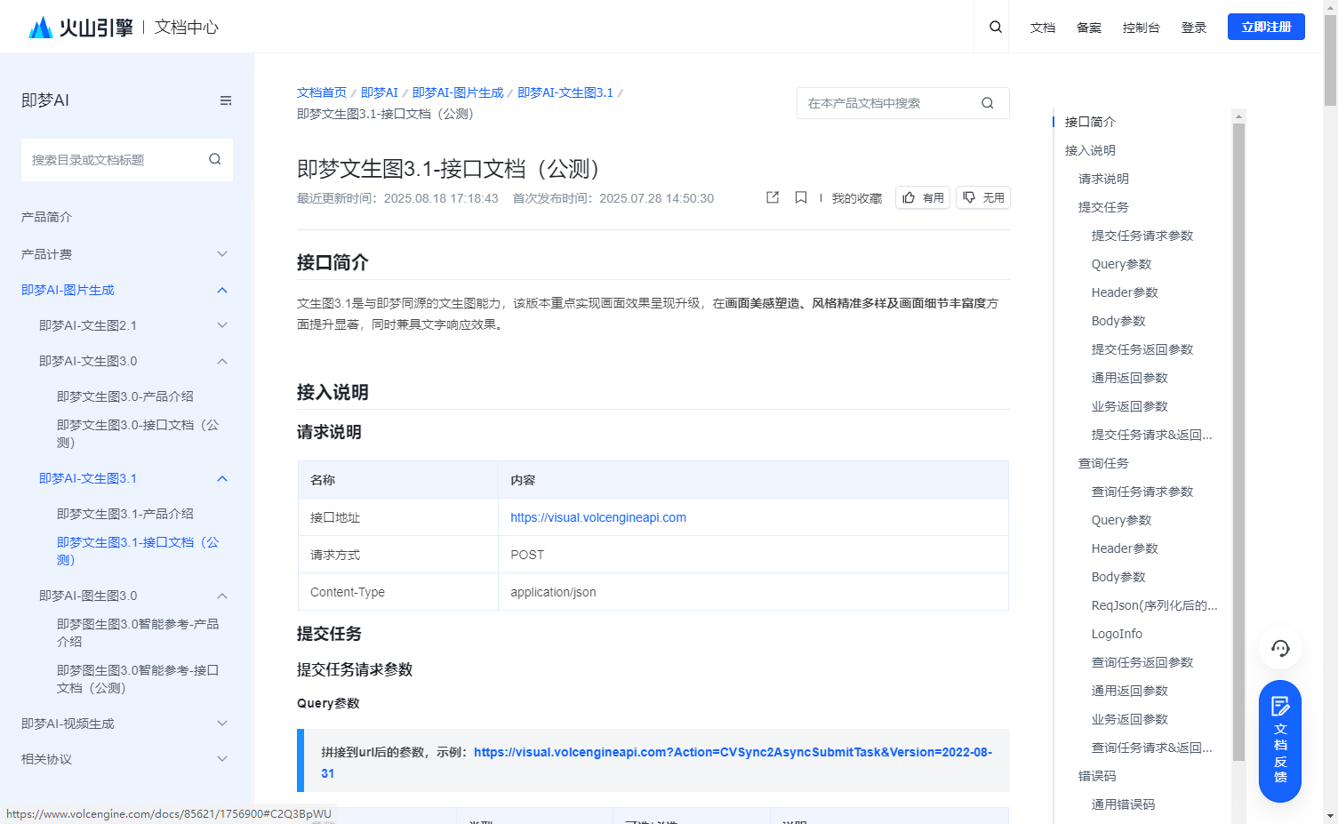The height and width of the screenshot is (824, 1338).
Task: Bookmark this doc with the favorite icon
Action: [801, 197]
